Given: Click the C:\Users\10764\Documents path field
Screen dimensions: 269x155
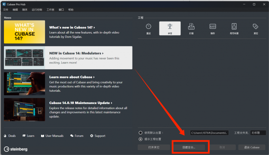Looking at the screenshot, I should click(209, 133).
